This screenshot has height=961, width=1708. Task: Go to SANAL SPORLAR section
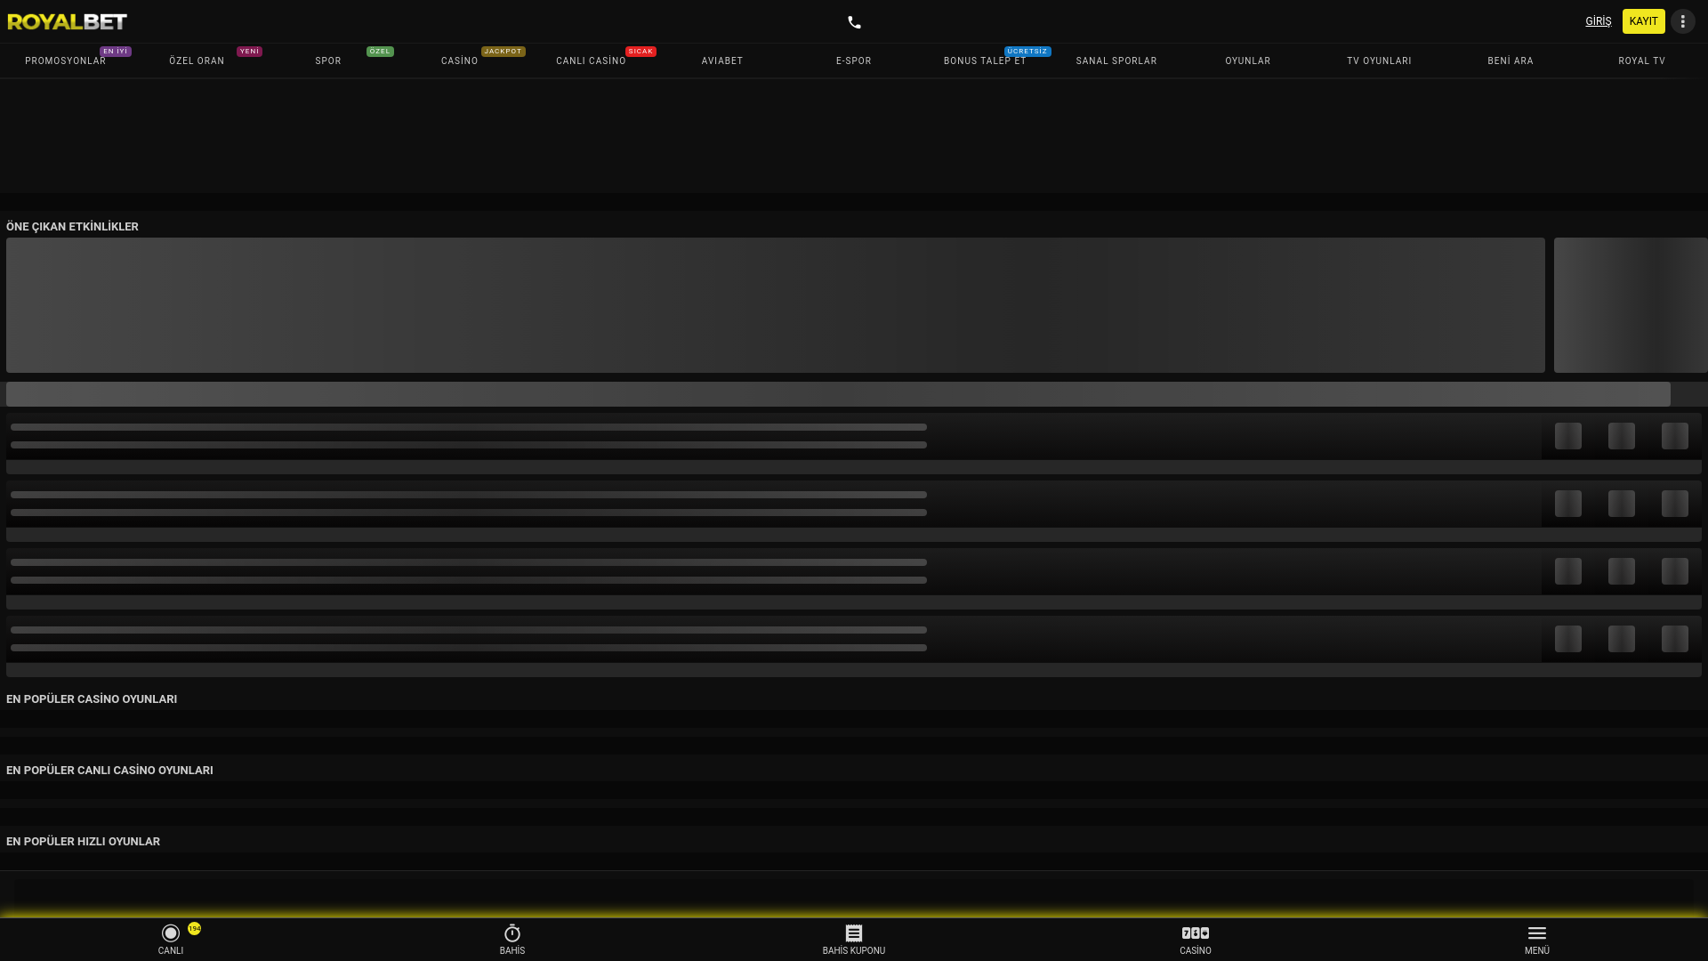[1116, 61]
